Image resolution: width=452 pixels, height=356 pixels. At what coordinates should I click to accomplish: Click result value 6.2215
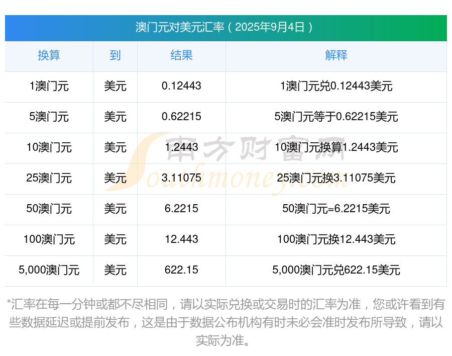pyautogui.click(x=181, y=208)
